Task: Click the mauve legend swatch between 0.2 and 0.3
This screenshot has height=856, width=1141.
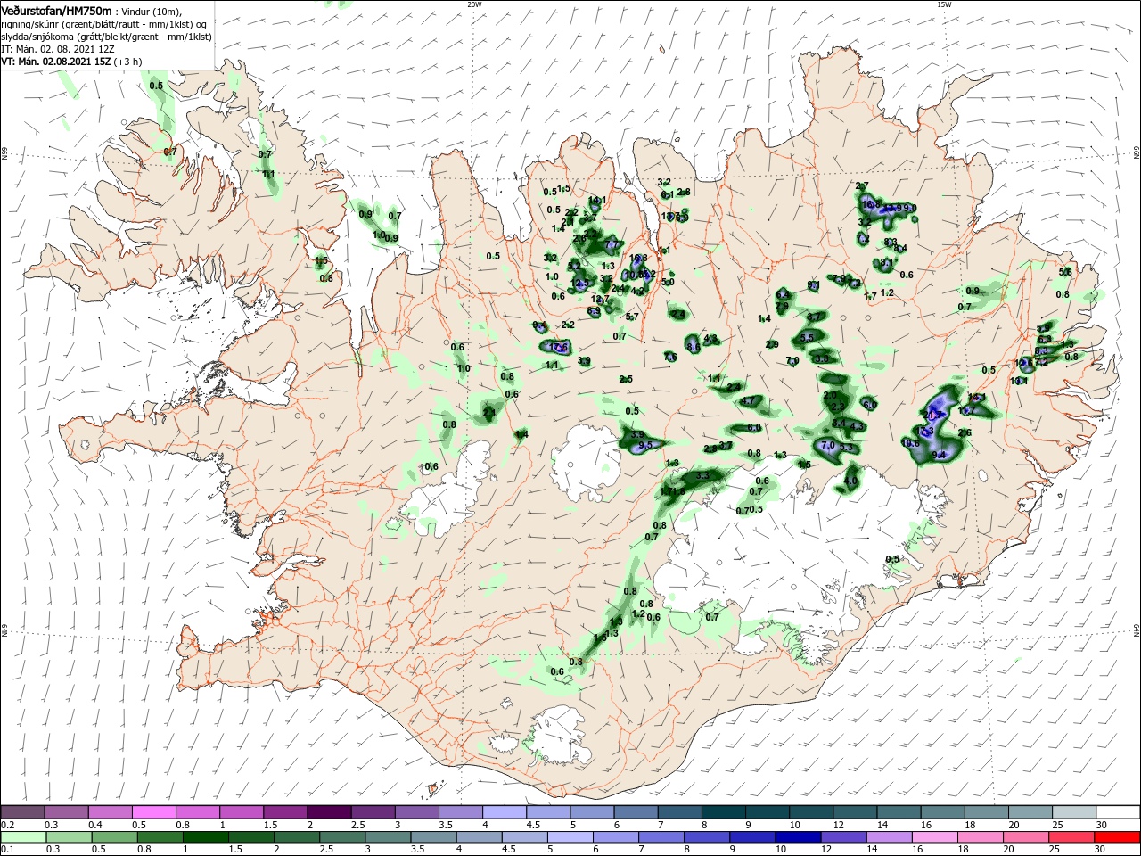Action: pos(22,812)
